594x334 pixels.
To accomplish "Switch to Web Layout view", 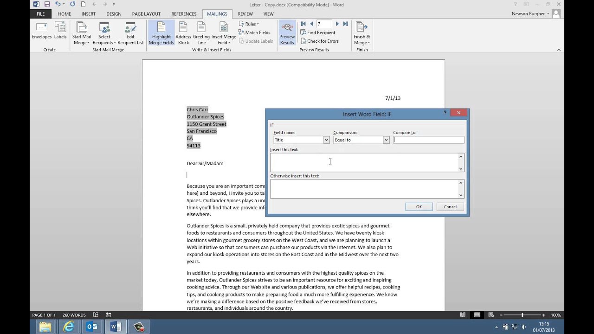I will click(x=491, y=315).
